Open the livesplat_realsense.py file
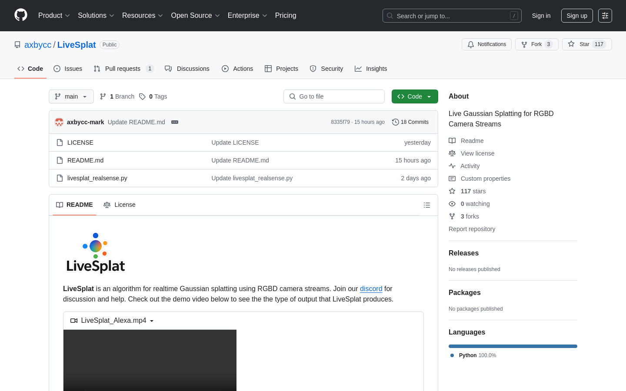The width and height of the screenshot is (626, 391). (x=97, y=178)
